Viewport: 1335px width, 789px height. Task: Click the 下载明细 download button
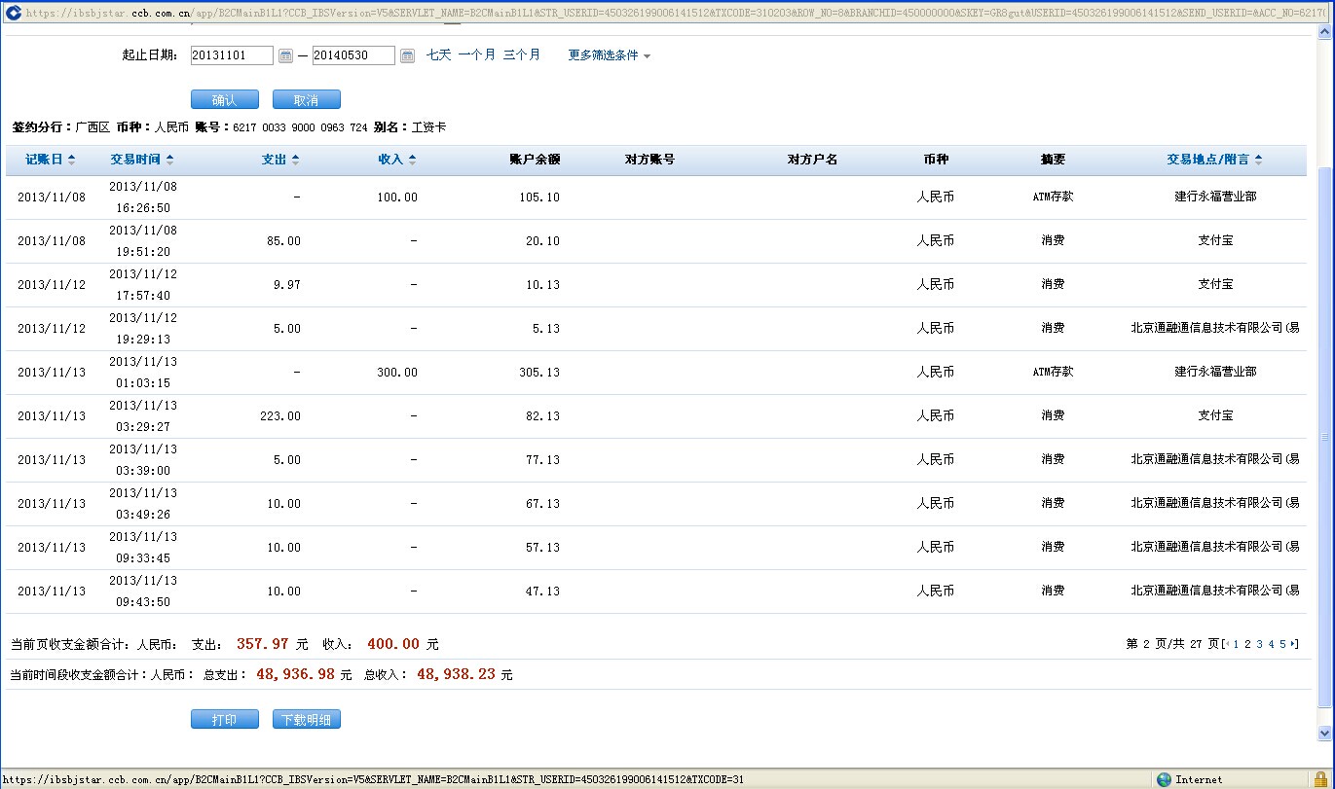(x=306, y=720)
